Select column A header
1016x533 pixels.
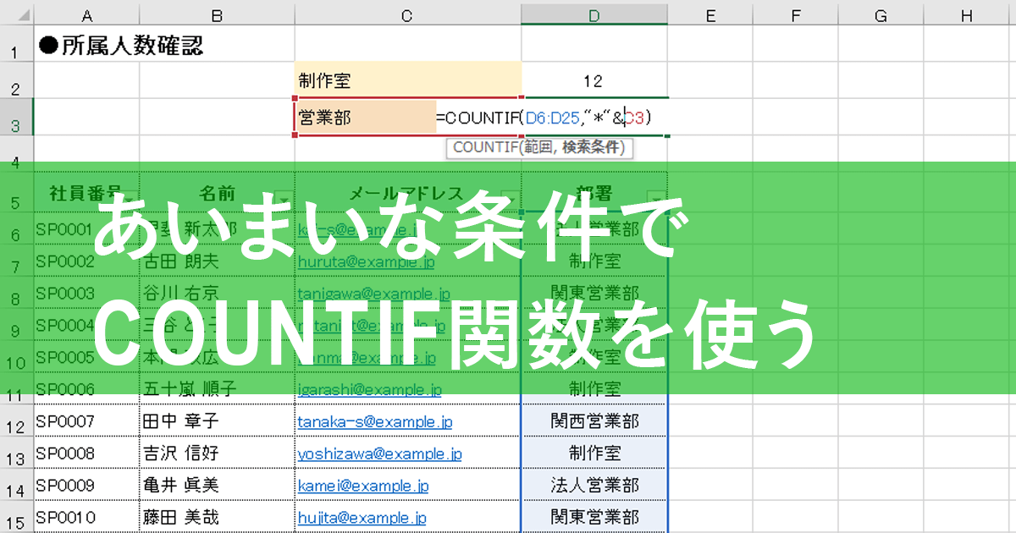[87, 14]
